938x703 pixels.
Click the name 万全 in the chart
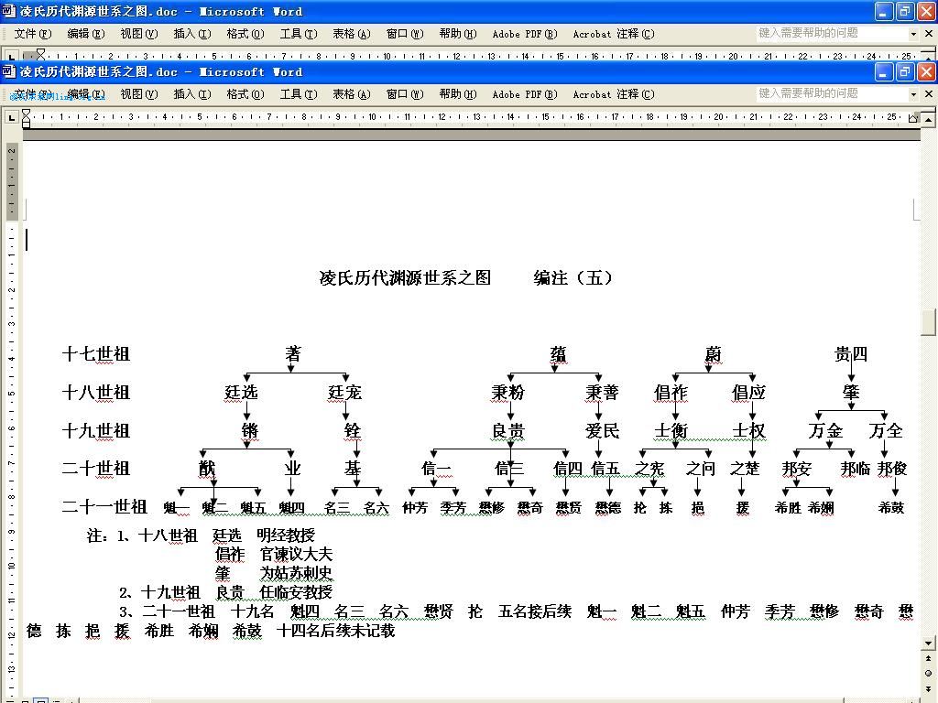coord(886,431)
